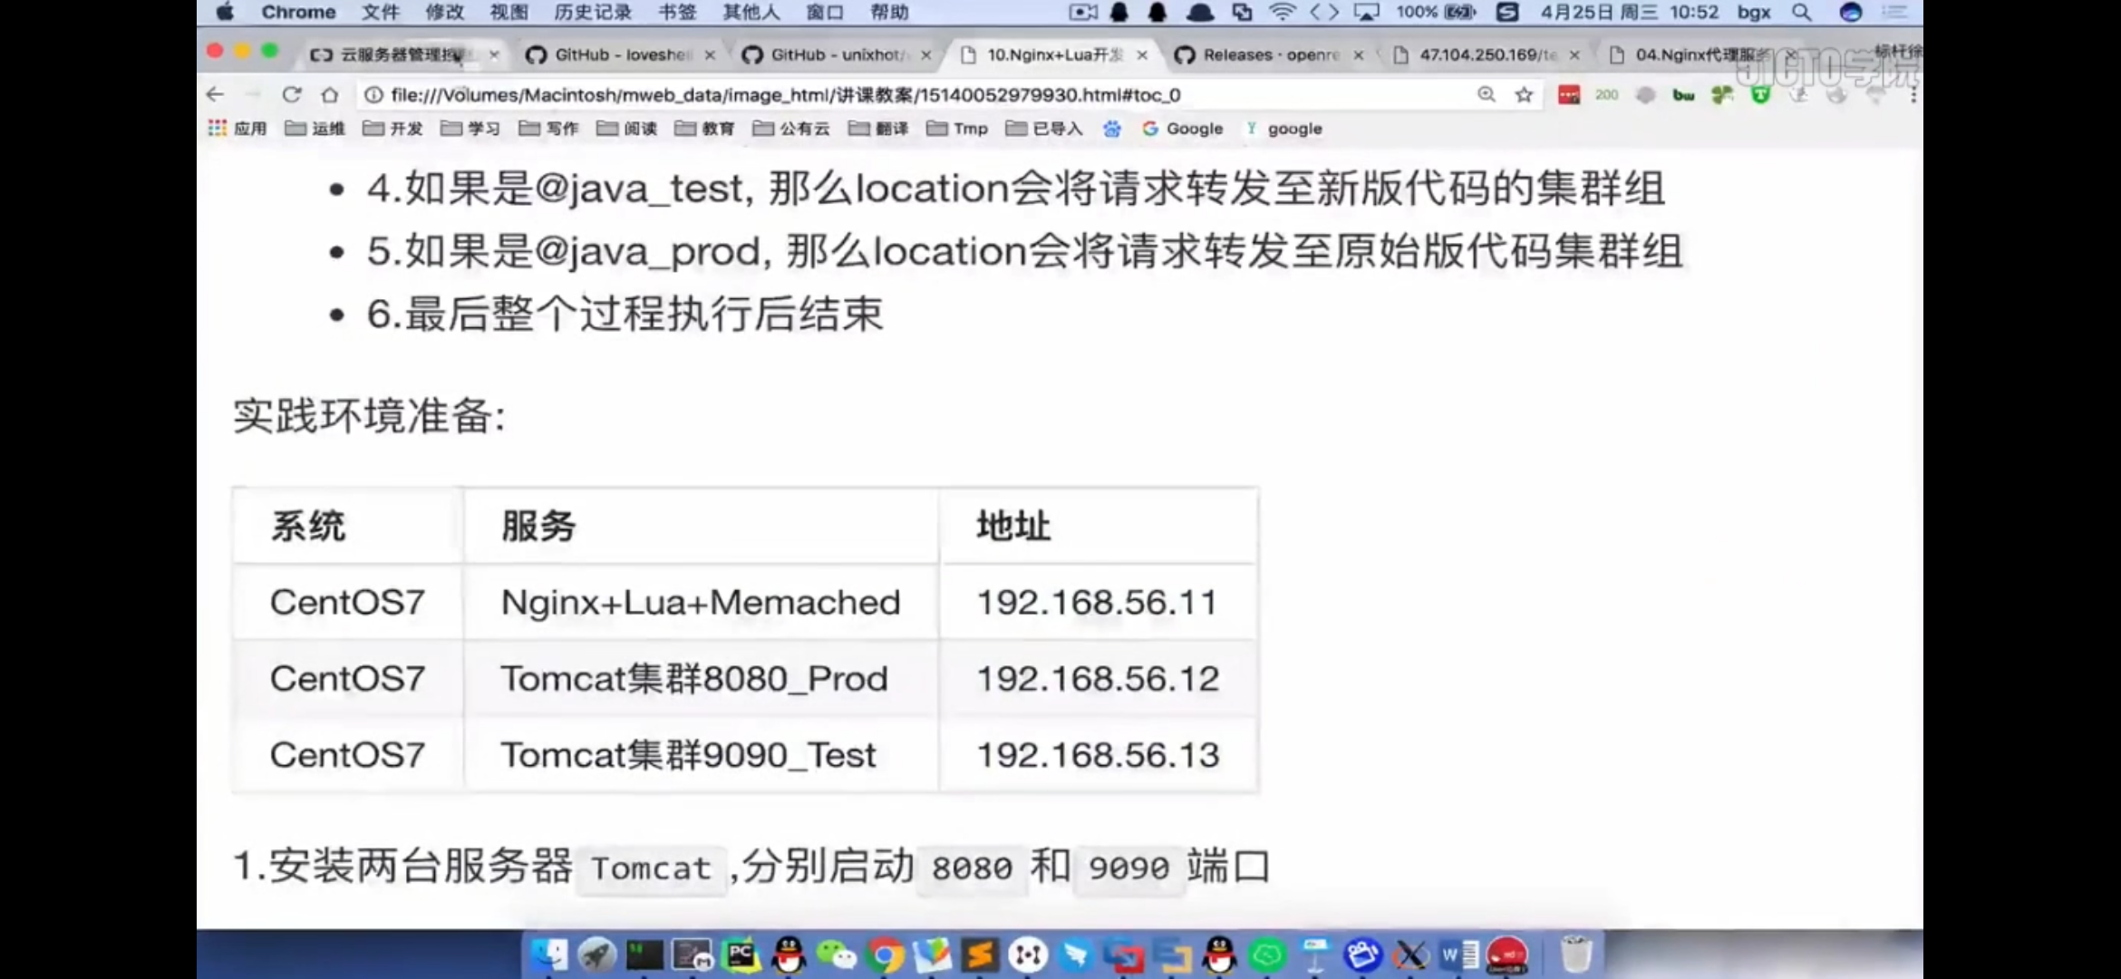Open the lowercase 'google' bookmark with Y icon
Image resolution: width=2121 pixels, height=979 pixels.
[x=1284, y=129]
